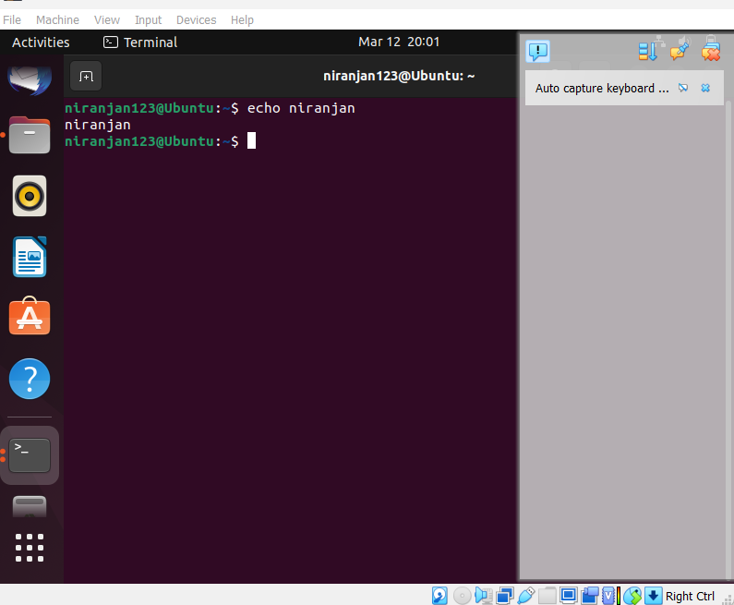Click the terminal title niranjan123@Ubuntu: ~

[399, 76]
